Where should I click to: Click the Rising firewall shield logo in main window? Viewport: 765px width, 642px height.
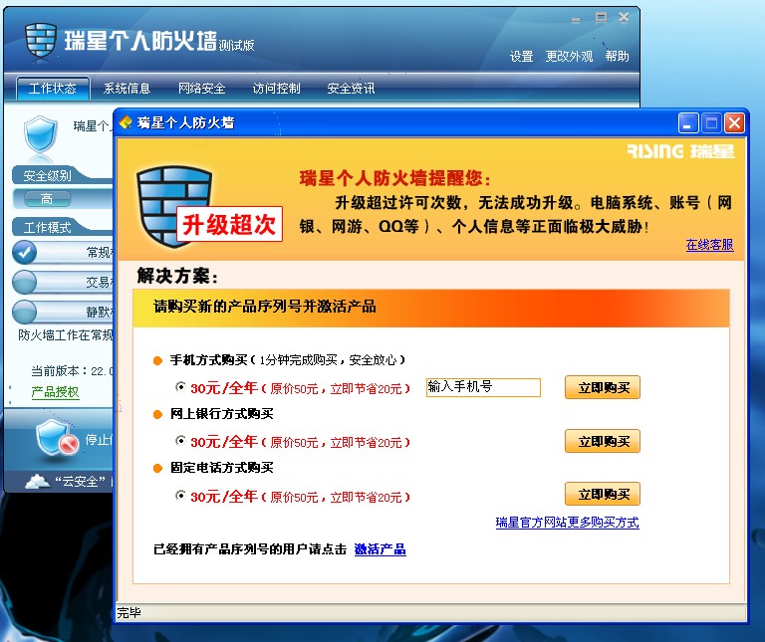coord(41,41)
